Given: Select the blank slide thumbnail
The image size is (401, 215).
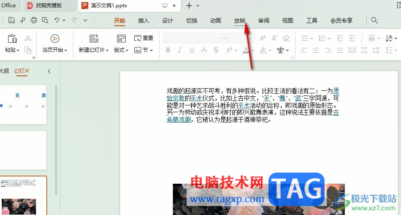Looking at the screenshot, I should point(23,150).
